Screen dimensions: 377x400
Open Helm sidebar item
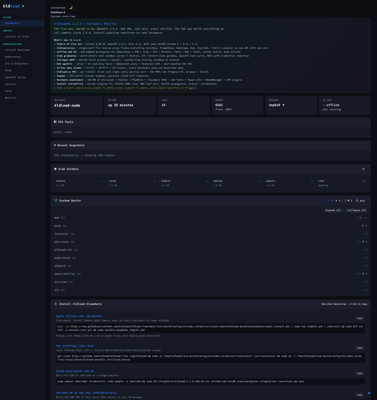(22, 91)
